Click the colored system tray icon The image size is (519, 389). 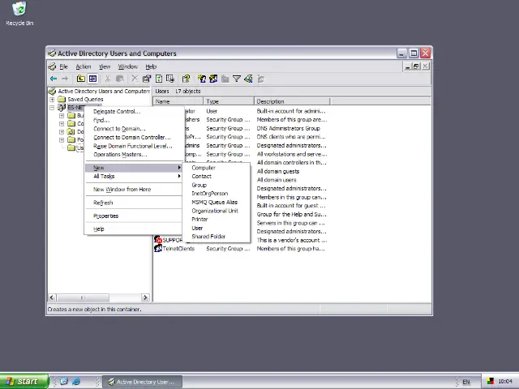(491, 382)
